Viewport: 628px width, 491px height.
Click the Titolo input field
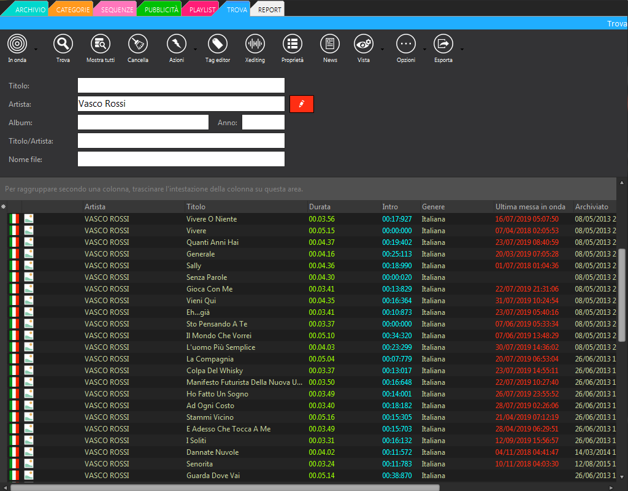pyautogui.click(x=181, y=85)
